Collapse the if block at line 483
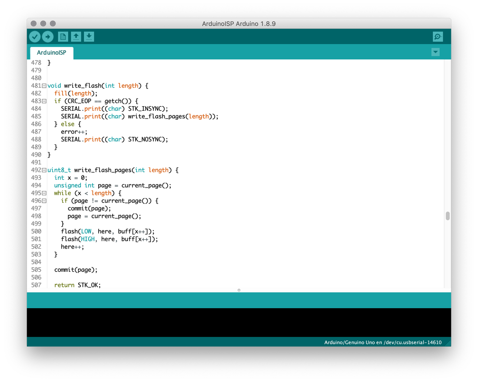 (44, 101)
